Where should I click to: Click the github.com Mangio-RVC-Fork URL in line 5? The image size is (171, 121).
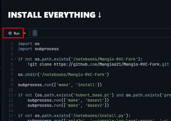pos(111,64)
